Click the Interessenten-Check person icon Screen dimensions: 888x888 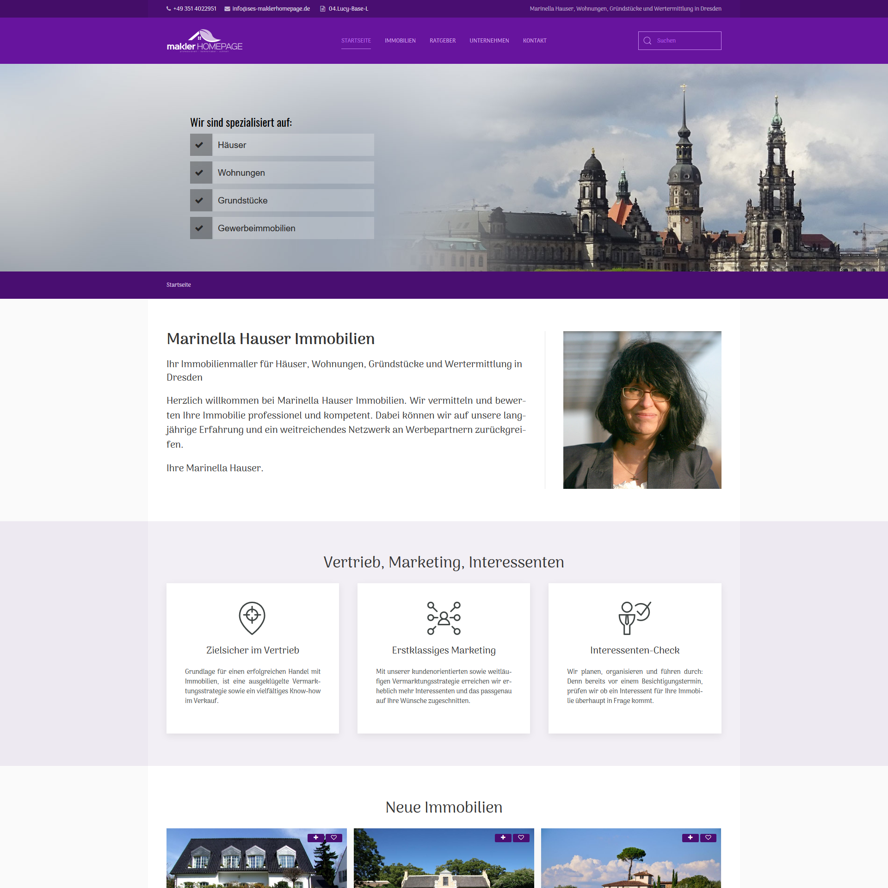[x=635, y=618]
